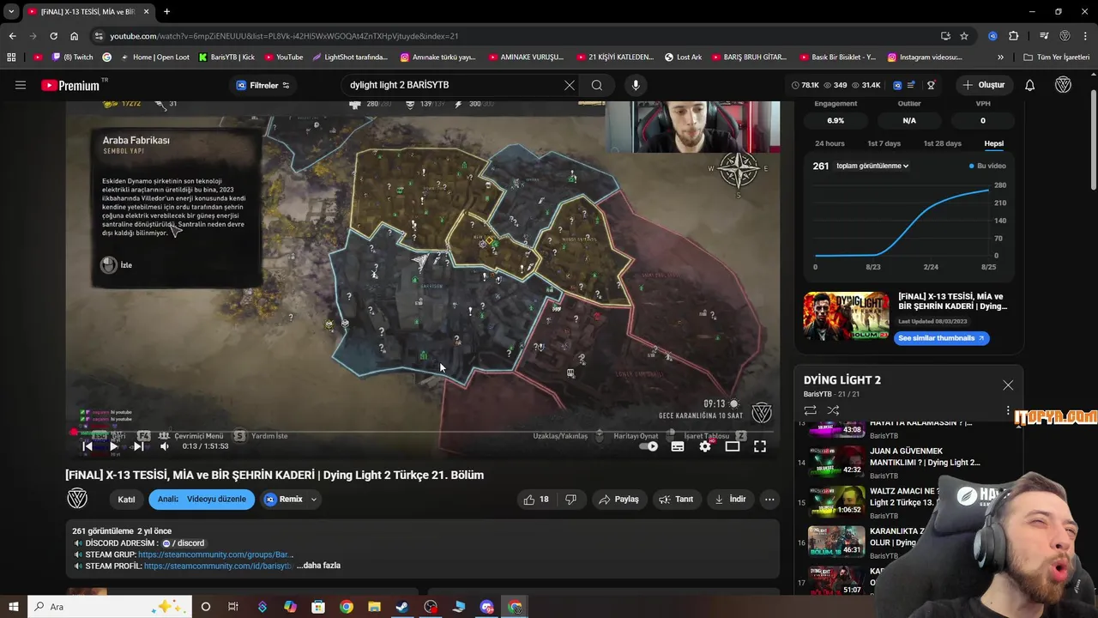1098x618 pixels.
Task: Select the 1st 7 days stats tab
Action: 884,143
